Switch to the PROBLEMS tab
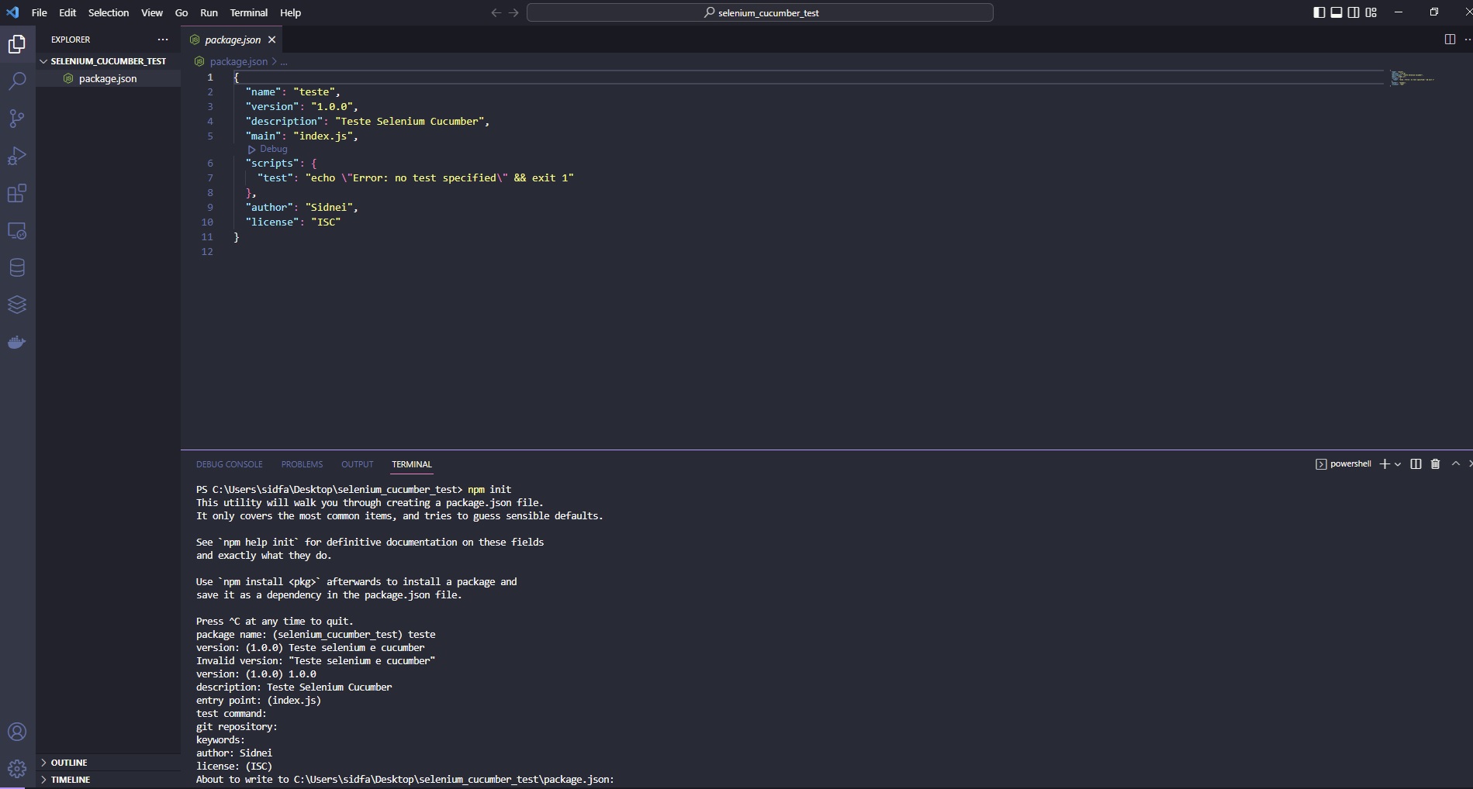 (302, 464)
